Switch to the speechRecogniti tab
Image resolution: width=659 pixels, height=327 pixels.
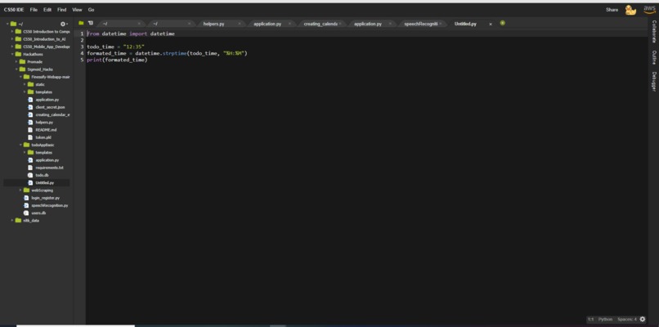tap(421, 24)
